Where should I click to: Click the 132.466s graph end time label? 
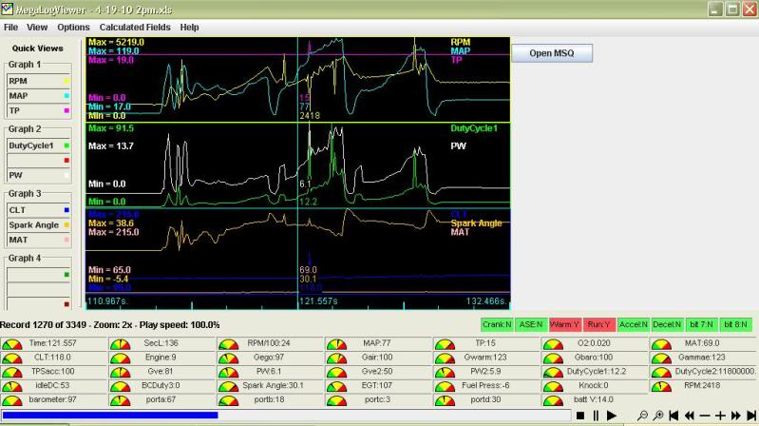(x=486, y=301)
